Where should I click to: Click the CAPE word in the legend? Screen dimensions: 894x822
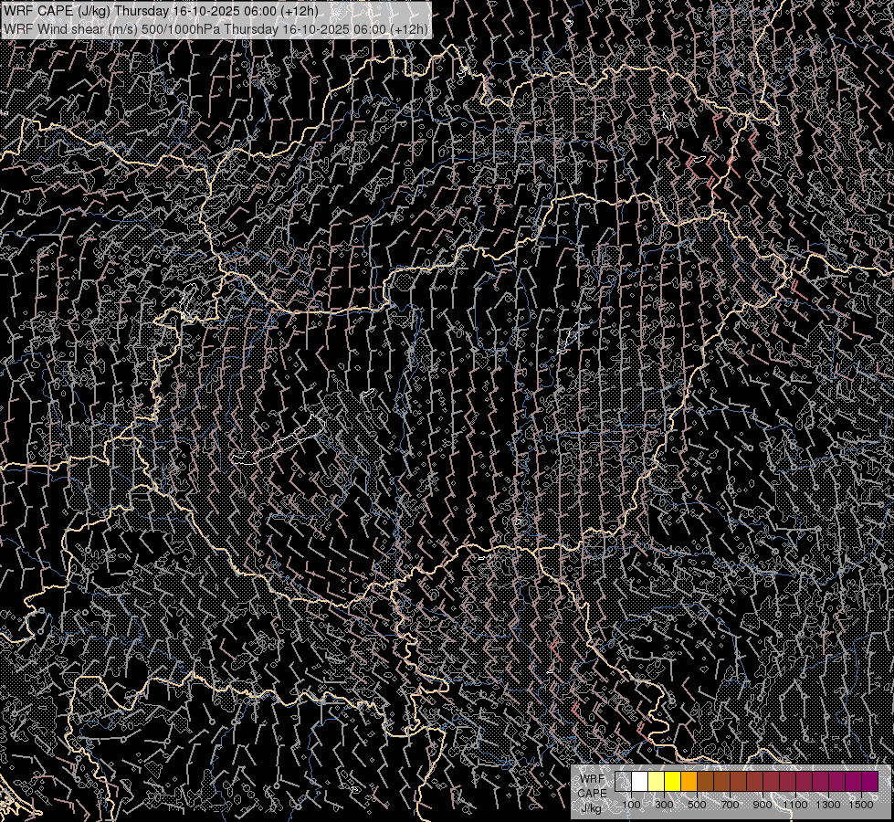(592, 793)
